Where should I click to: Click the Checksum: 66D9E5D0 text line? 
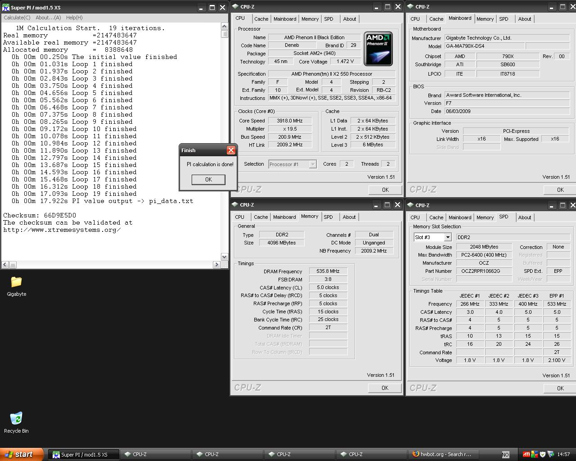pos(40,215)
